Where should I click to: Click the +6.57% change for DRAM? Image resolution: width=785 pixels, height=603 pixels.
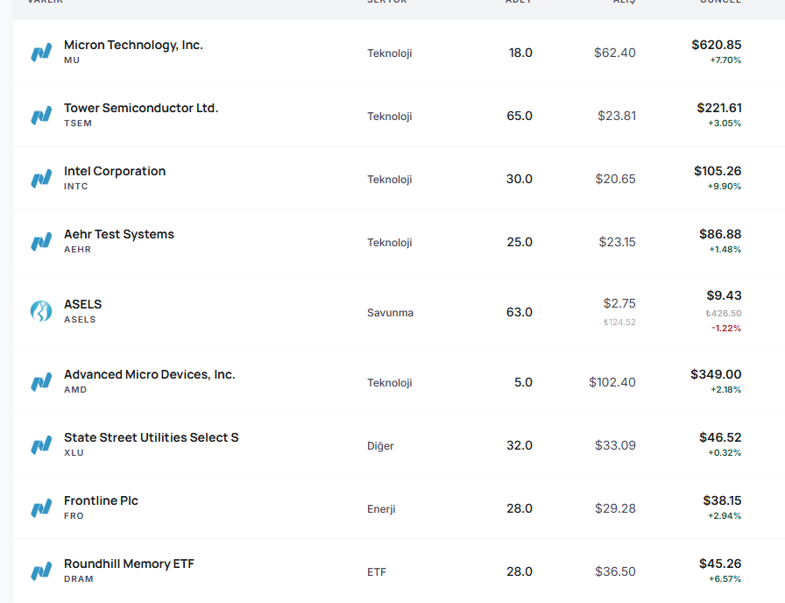point(725,579)
